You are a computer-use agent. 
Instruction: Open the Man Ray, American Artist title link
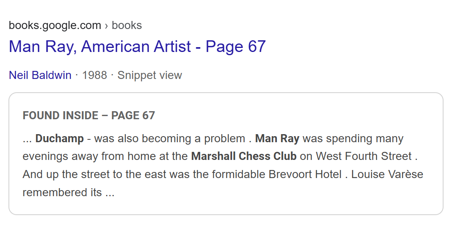(x=137, y=47)
